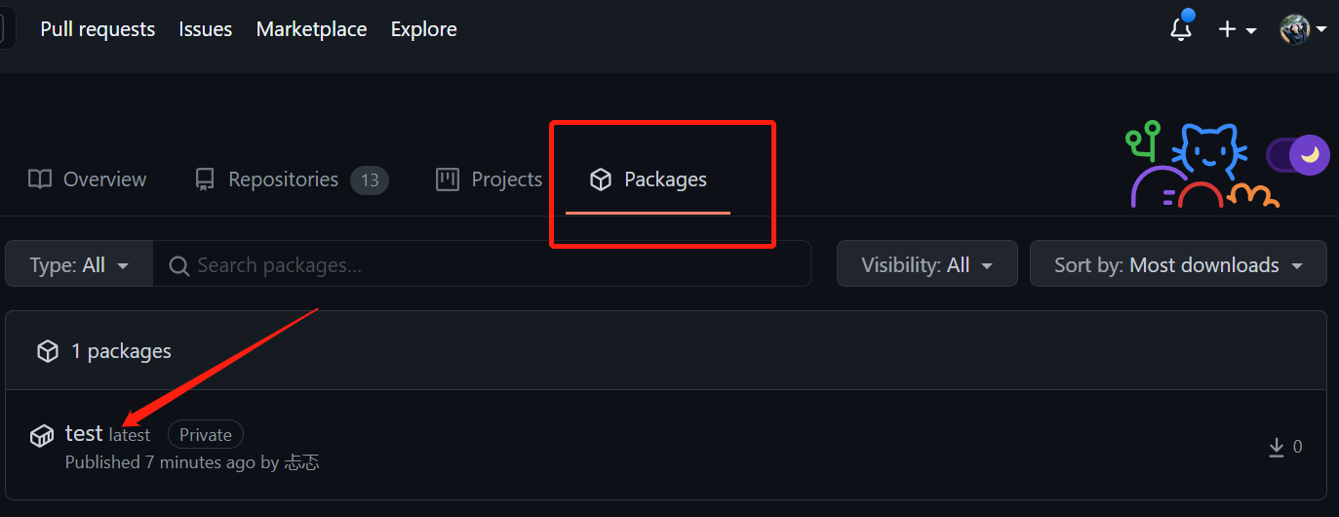Click Explore in the top navigation

point(424,29)
